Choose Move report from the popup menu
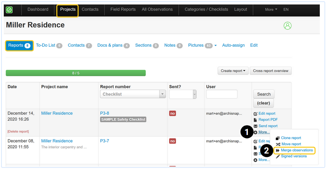 pos(291,144)
